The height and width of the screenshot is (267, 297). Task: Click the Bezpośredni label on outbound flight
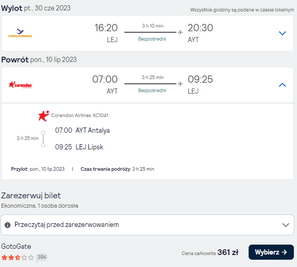coord(152,39)
